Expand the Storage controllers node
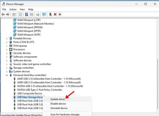159x116 pixels. click(x=7, y=68)
